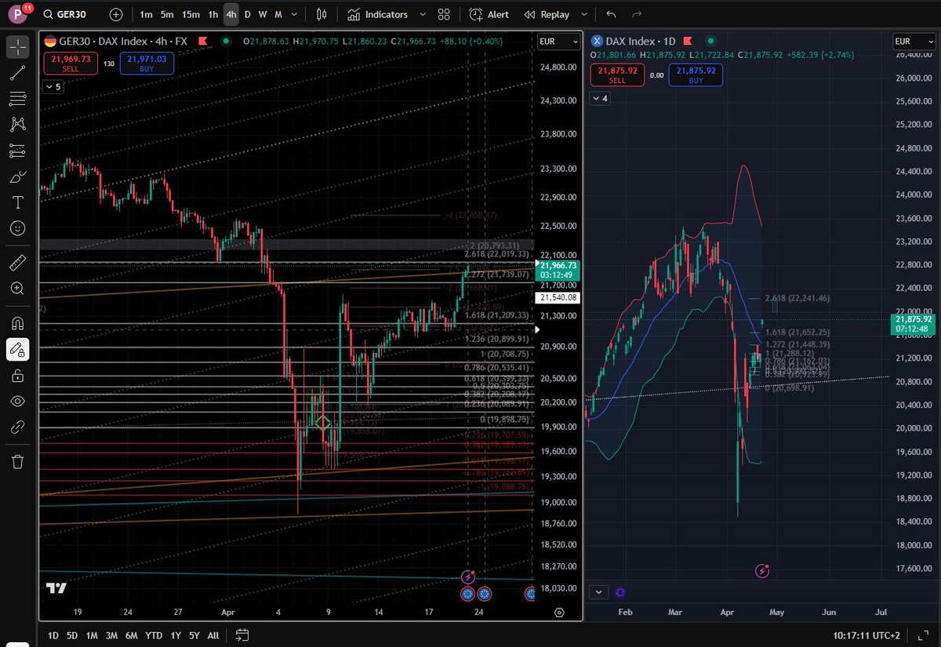Select the Brush drawing tool
Screen dimensions: 941x647
coord(16,176)
